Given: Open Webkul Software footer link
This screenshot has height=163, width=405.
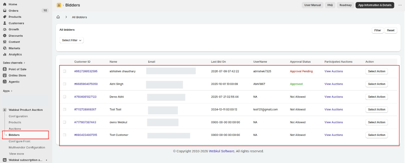Looking at the screenshot, I should click(x=222, y=151).
